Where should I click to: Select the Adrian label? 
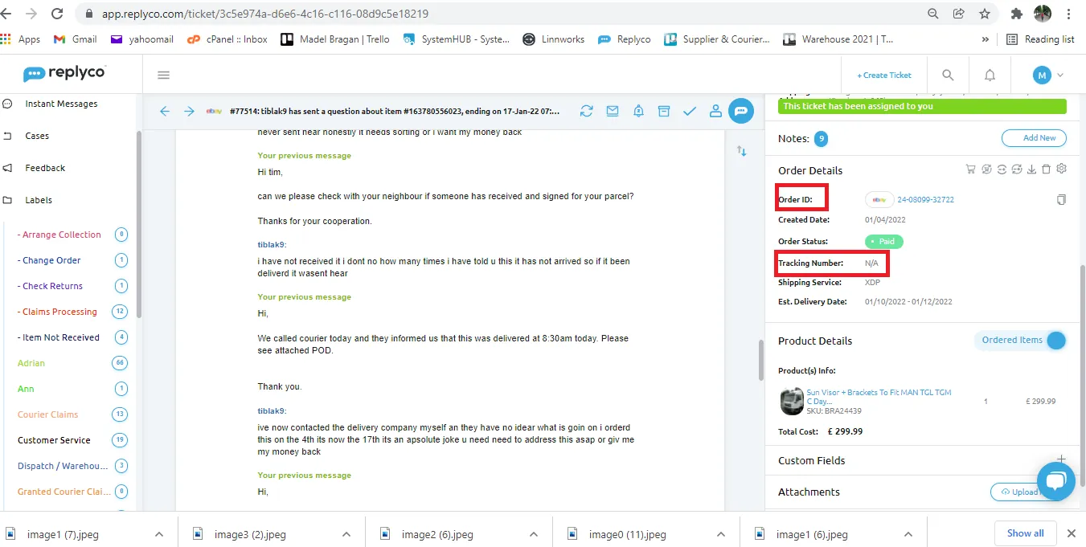coord(31,363)
